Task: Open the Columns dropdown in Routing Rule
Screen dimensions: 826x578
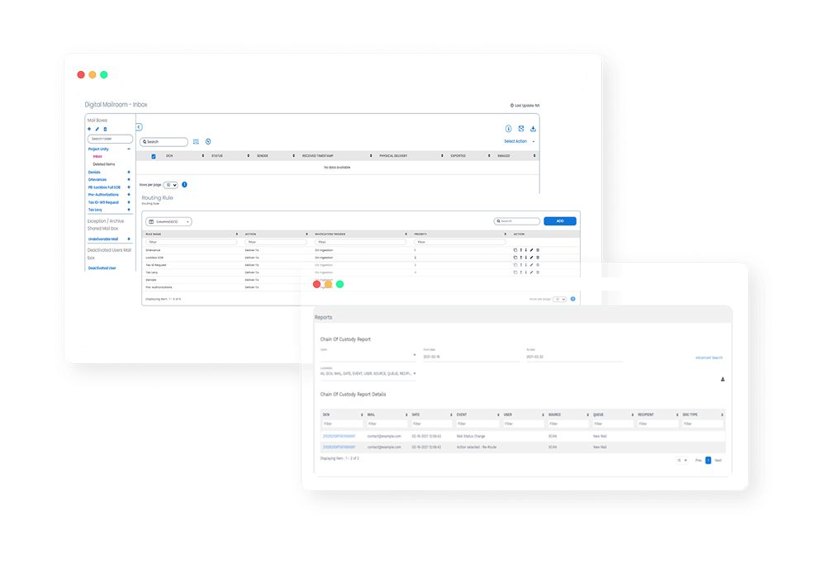Action: (169, 221)
